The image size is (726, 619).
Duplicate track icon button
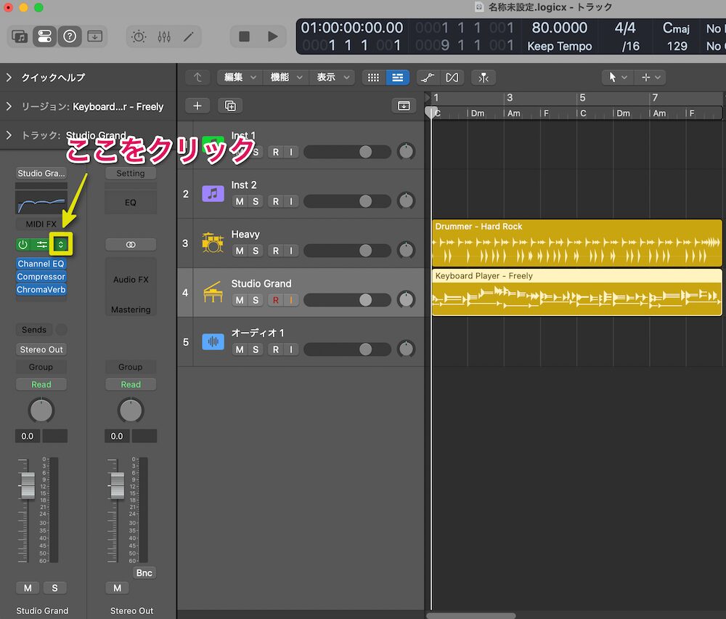(x=230, y=105)
